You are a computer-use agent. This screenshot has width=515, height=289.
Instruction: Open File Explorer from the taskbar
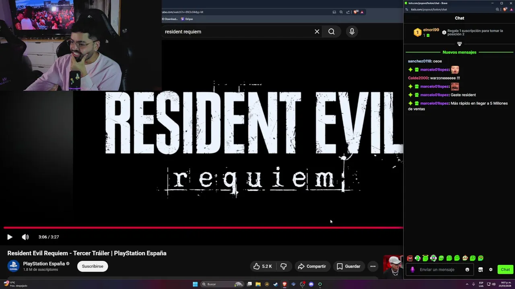click(x=258, y=284)
